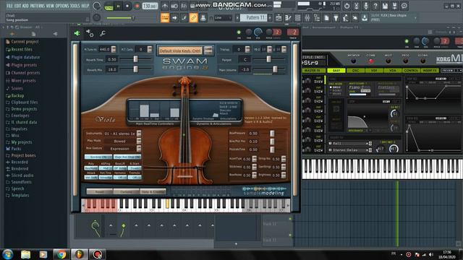Move the BowPressure slider handle
The width and height of the screenshot is (463, 260).
tap(272, 134)
